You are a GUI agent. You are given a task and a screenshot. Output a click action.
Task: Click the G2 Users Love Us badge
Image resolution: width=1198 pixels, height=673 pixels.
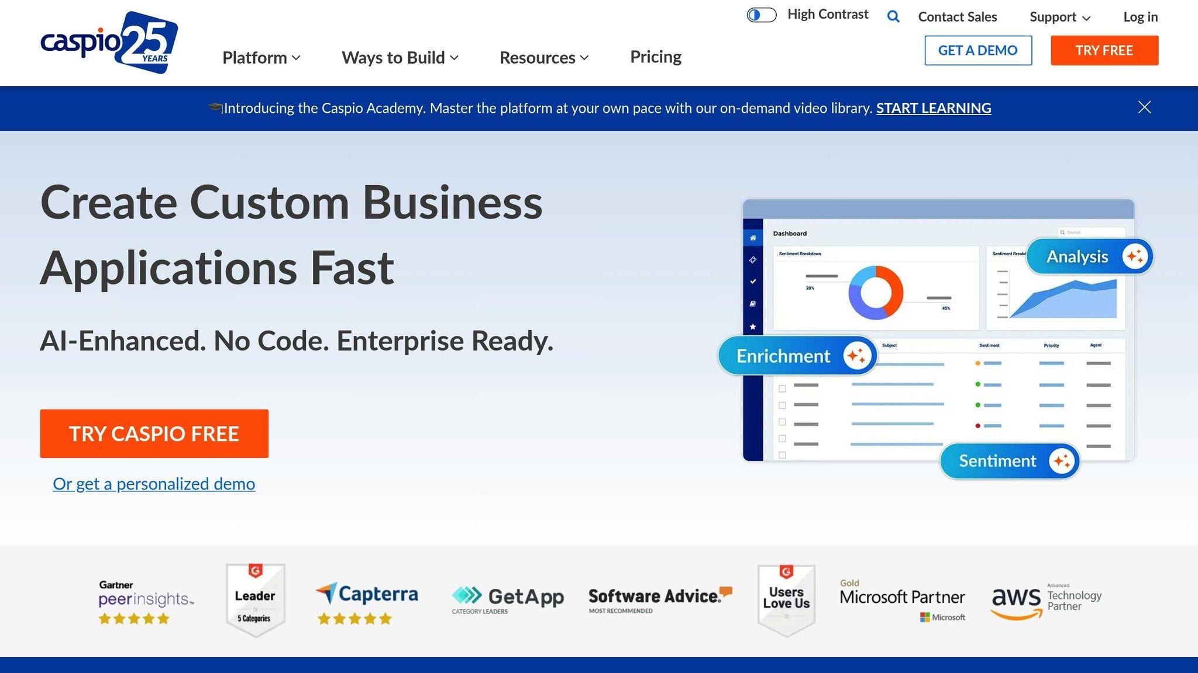pos(786,600)
